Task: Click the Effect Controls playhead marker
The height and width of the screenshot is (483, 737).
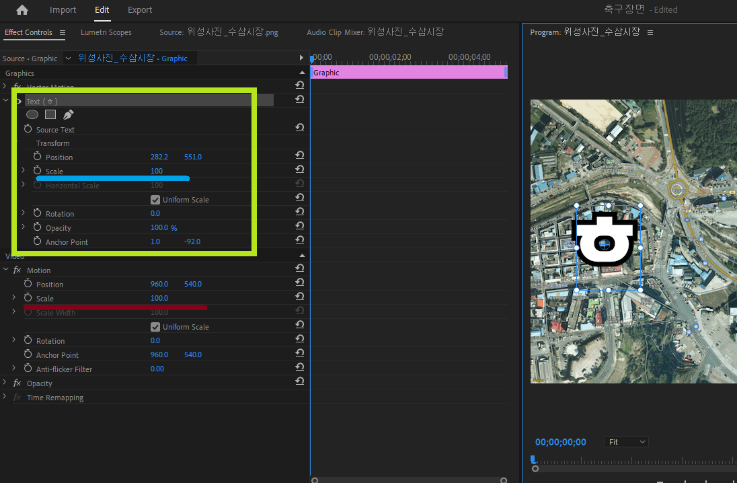Action: pyautogui.click(x=311, y=59)
